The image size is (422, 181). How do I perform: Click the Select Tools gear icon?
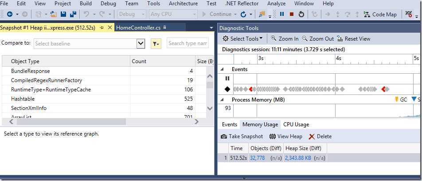pyautogui.click(x=226, y=38)
